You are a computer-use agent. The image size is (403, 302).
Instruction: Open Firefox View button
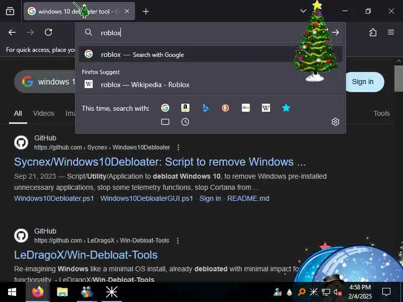point(10,11)
